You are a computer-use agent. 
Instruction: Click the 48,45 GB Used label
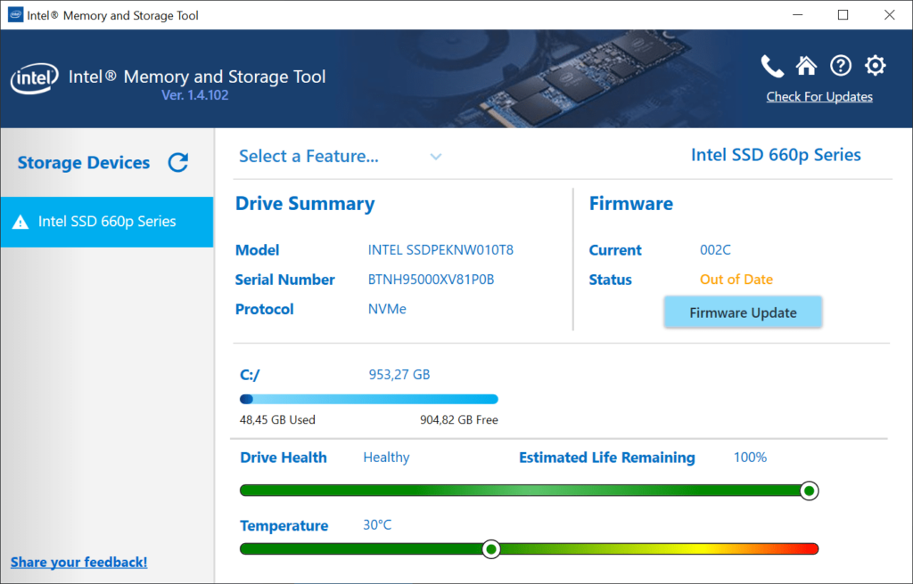(278, 420)
